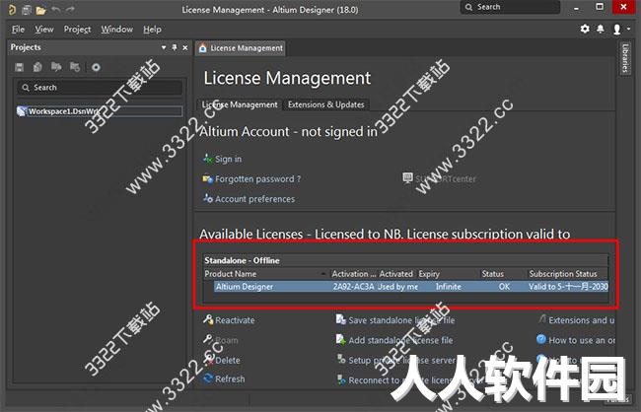Open Account preferences link
The image size is (641, 412).
(254, 199)
